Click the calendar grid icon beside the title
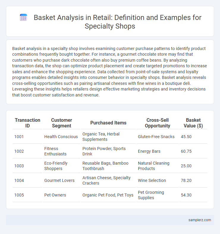Viewport: 220px width, 234px height. pyautogui.click(x=23, y=18)
